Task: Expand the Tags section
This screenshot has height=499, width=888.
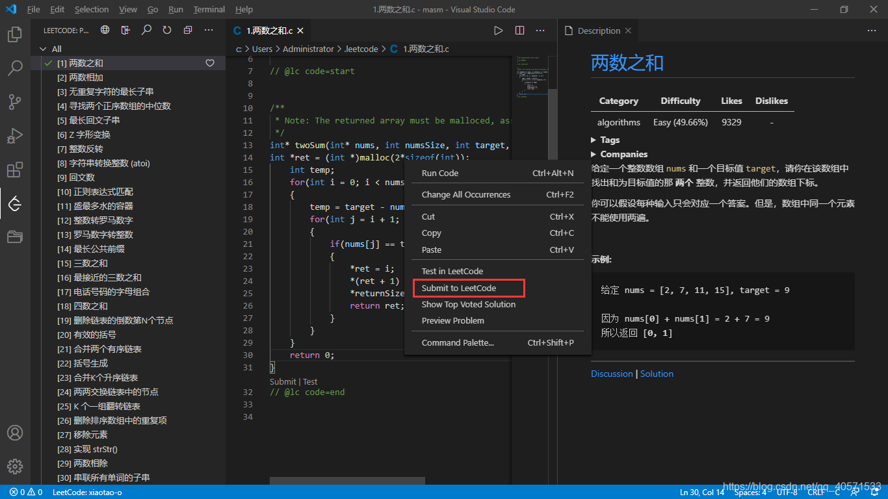Action: click(605, 140)
